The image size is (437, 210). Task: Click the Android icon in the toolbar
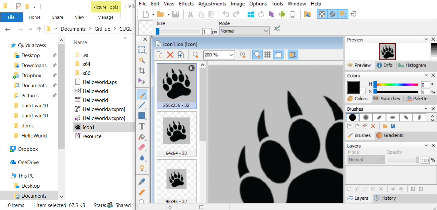(x=282, y=14)
